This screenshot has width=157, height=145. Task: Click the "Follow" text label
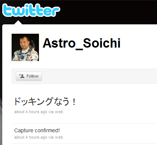point(33,76)
